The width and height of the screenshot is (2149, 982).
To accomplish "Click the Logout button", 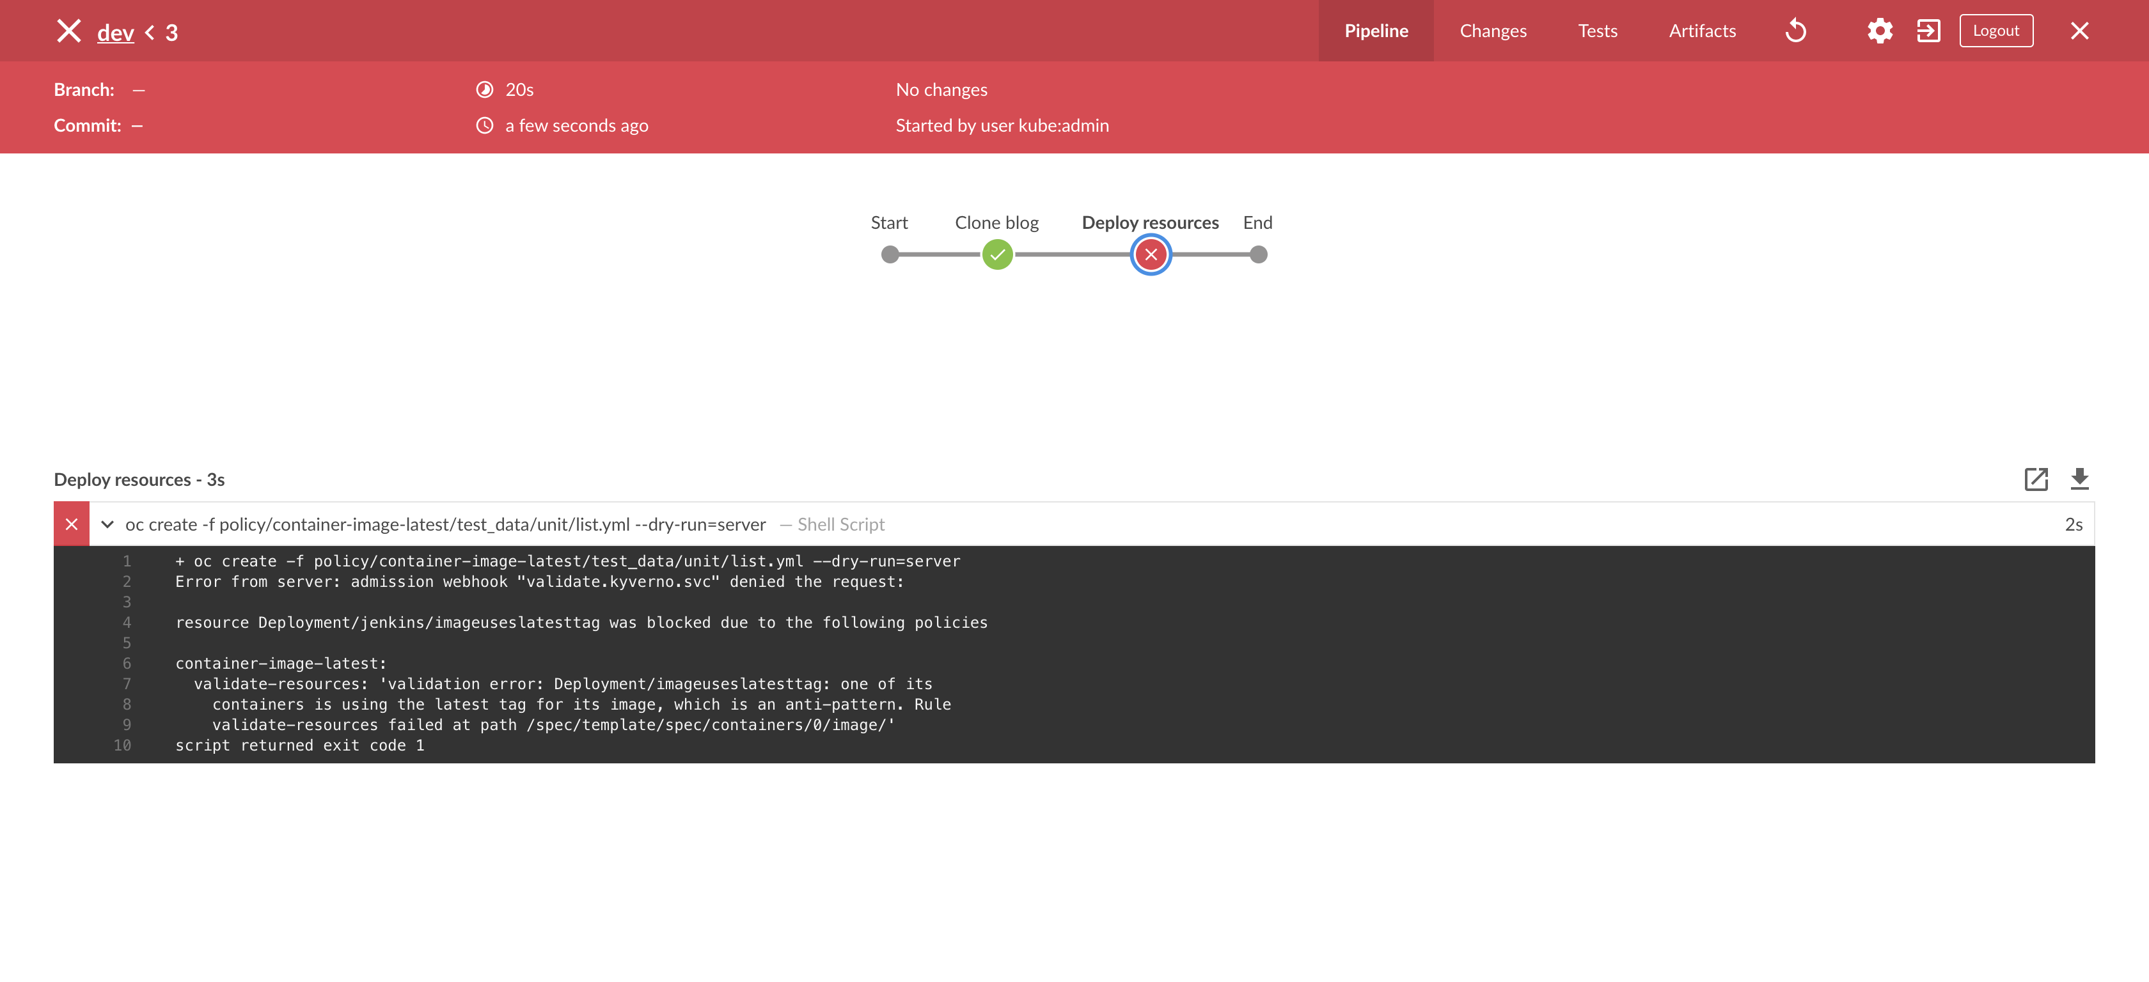I will tap(1995, 31).
